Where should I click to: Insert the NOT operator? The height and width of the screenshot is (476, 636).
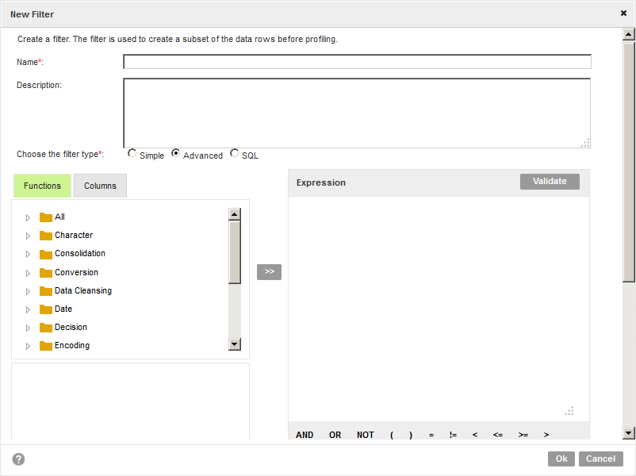[x=366, y=435]
